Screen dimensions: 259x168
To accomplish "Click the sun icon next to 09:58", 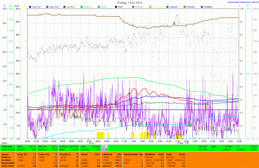I will pyautogui.click(x=8, y=143).
